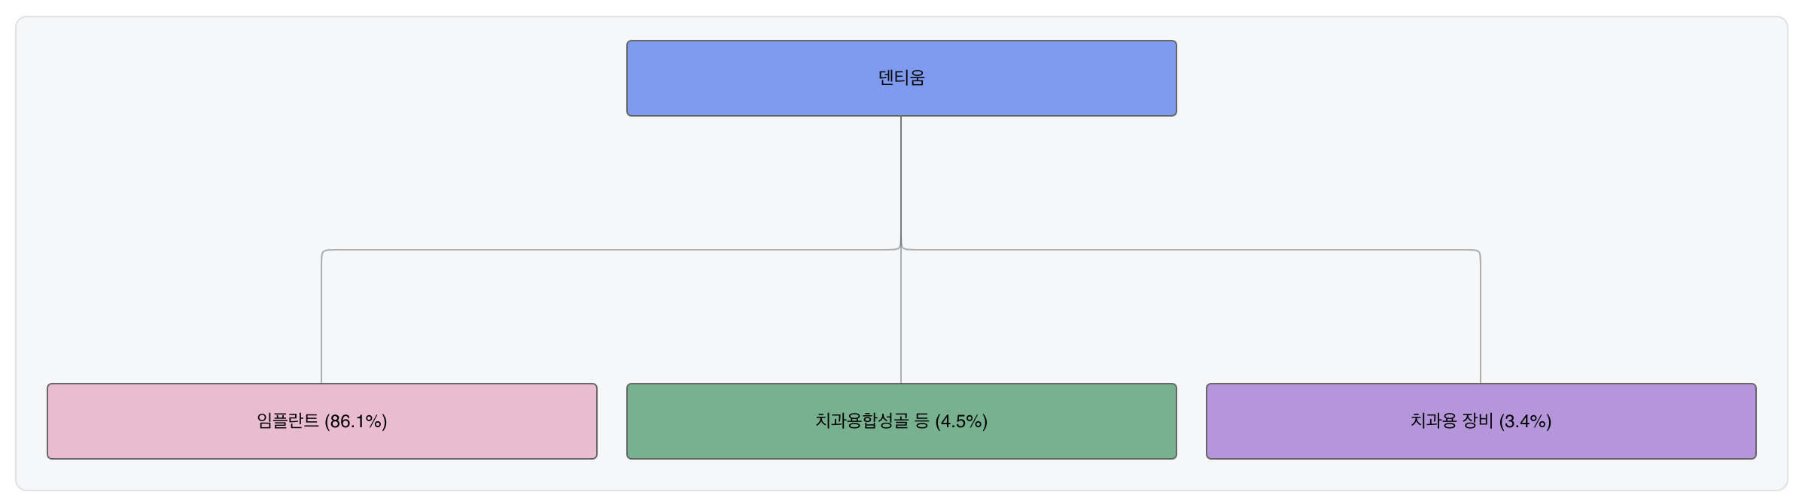Select the 4.5% percentage value
This screenshot has height=504, width=1799.
pos(961,422)
